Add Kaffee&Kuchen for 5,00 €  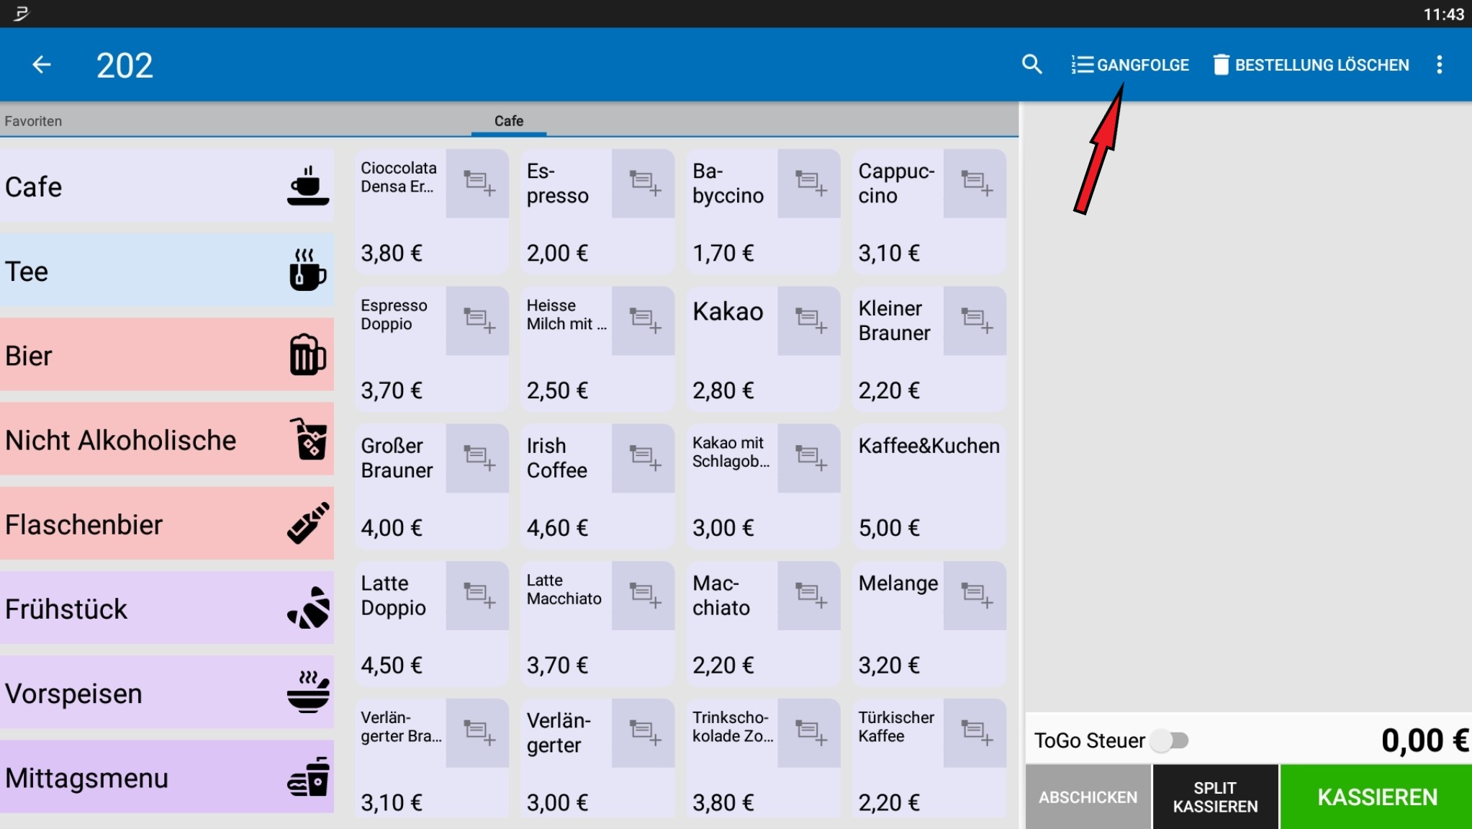tap(929, 486)
